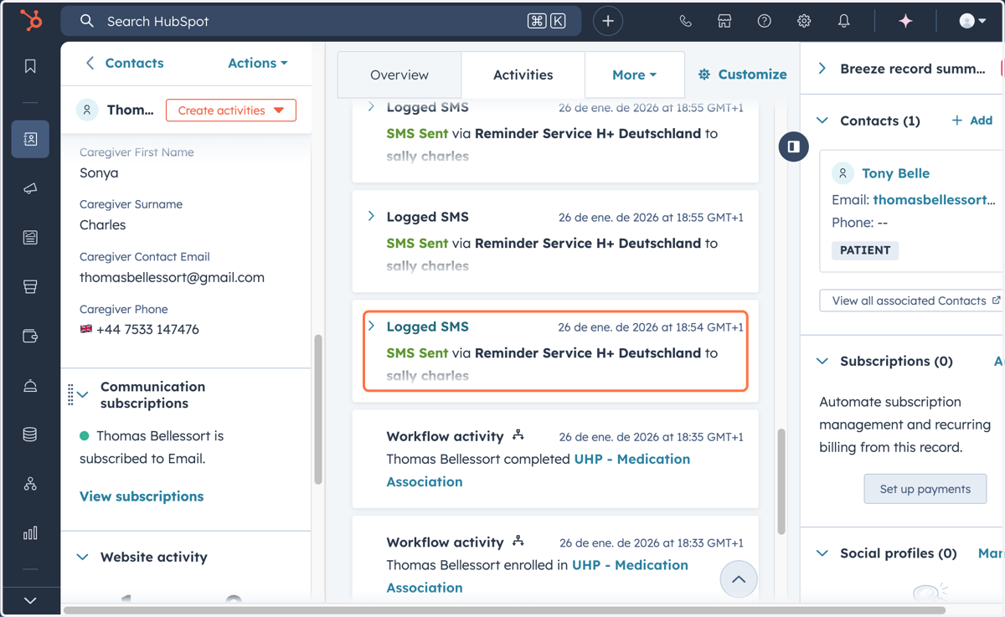
Task: Click the Tony Belle contact avatar icon
Action: point(843,173)
